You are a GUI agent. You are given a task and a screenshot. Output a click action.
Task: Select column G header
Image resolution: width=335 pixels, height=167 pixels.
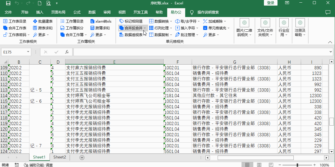click(x=234, y=62)
